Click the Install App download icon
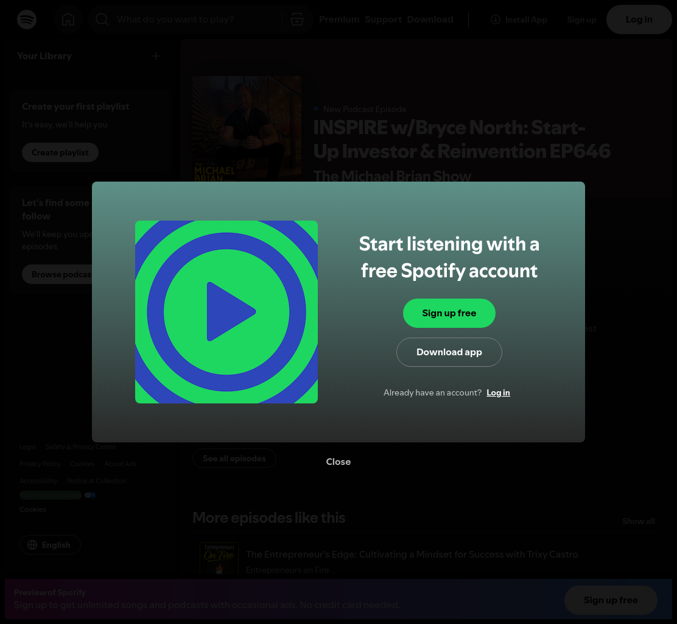This screenshot has width=677, height=624. point(496,19)
